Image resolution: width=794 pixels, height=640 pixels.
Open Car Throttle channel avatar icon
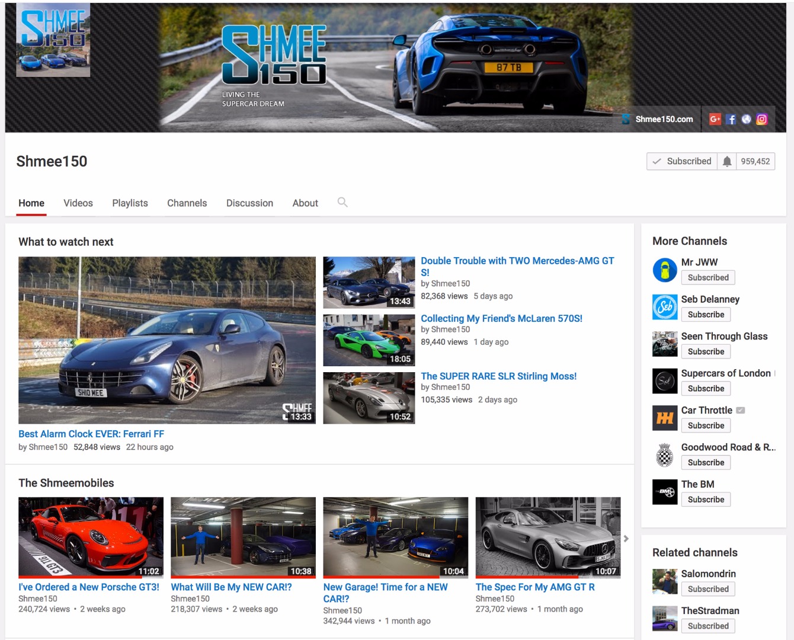click(664, 418)
